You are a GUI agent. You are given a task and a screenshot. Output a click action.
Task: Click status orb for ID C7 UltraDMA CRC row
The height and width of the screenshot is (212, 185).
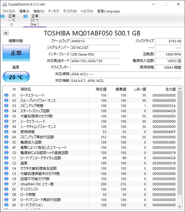point(6,184)
